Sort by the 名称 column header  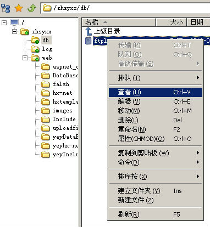point(119,22)
